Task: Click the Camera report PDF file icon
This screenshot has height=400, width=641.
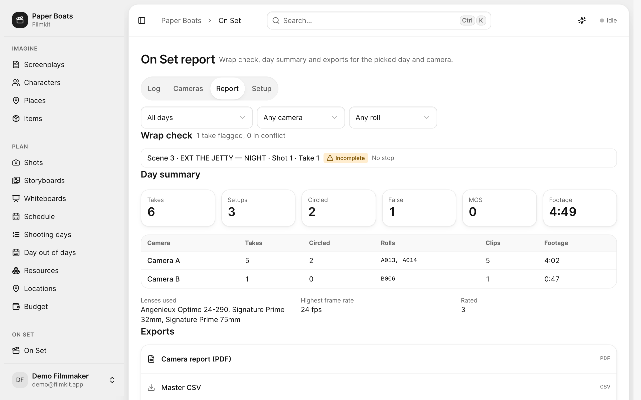Action: (x=151, y=359)
